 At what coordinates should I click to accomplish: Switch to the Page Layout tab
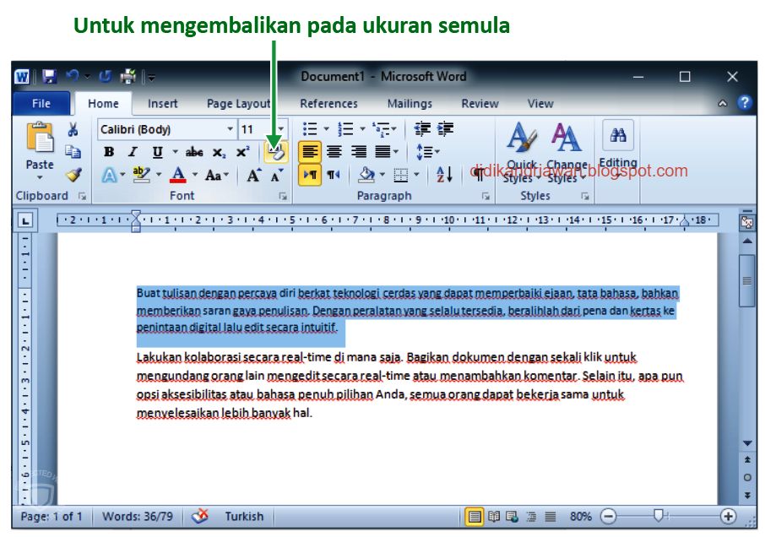pos(237,103)
